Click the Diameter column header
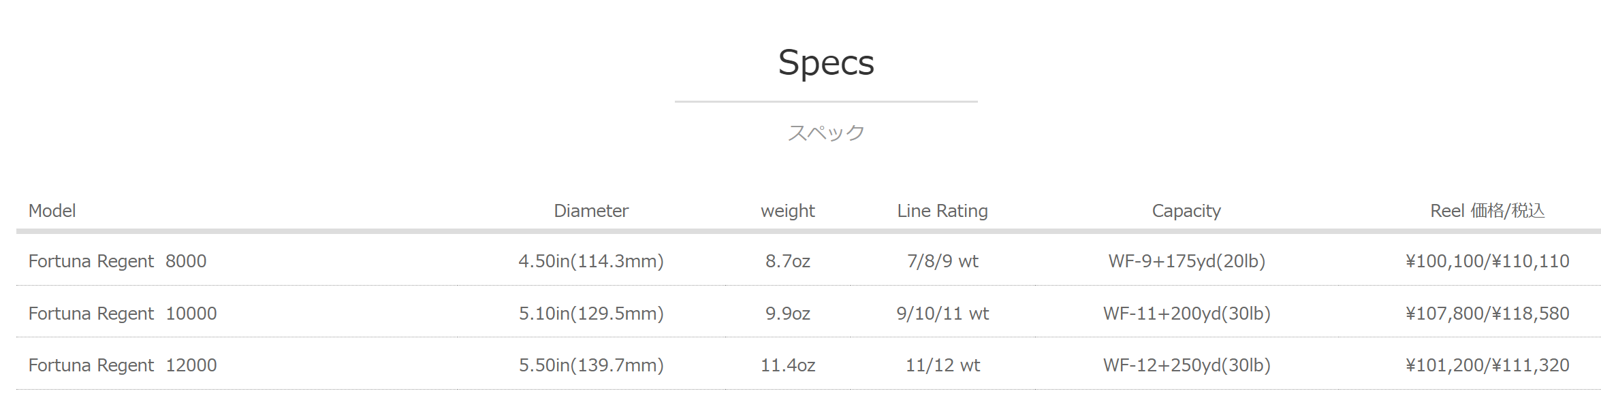 click(591, 211)
